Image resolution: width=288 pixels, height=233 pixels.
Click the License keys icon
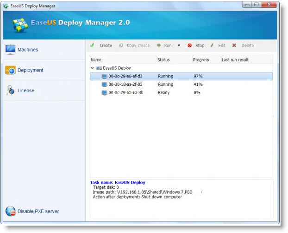pyautogui.click(x=10, y=90)
